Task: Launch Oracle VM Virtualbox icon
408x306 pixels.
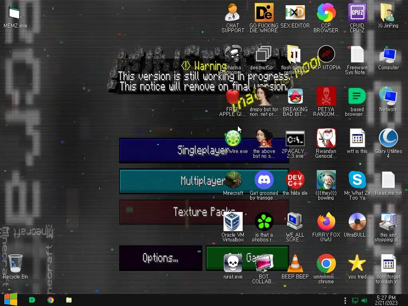Action: [x=233, y=221]
